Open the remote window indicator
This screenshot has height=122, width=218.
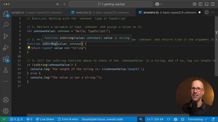coord(4,119)
